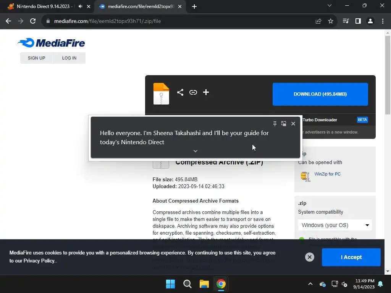The width and height of the screenshot is (391, 293).
Task: Open the Windows Start menu
Action: tap(171, 284)
